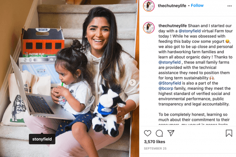The image size is (236, 157).
Task: Open comments with the speech bubble icon
Action: click(x=159, y=133)
